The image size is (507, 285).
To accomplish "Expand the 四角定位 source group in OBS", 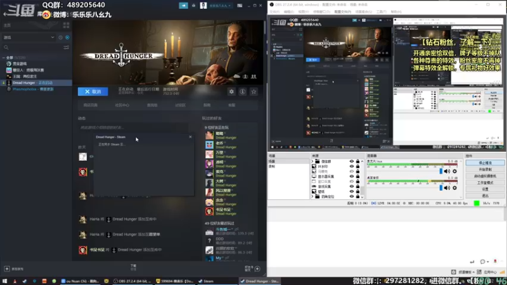I will coord(312,196).
